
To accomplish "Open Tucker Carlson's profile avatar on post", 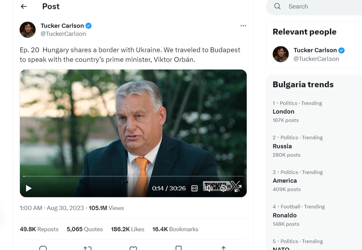I will tap(28, 30).
